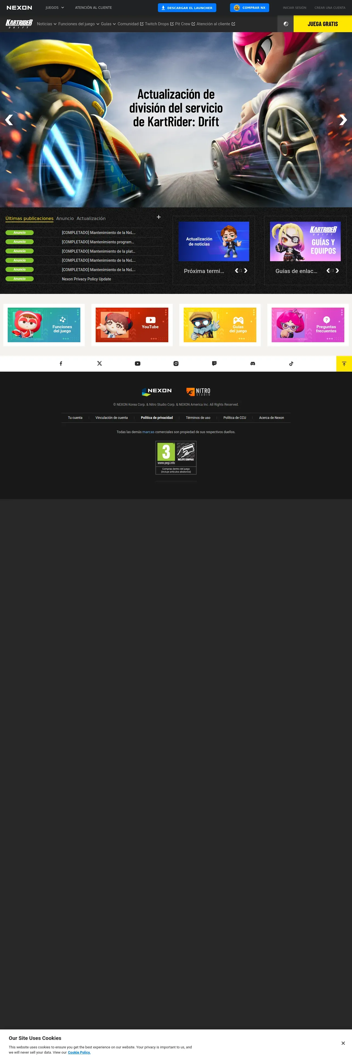
Task: Show next hero banner slide
Action: pyautogui.click(x=343, y=120)
